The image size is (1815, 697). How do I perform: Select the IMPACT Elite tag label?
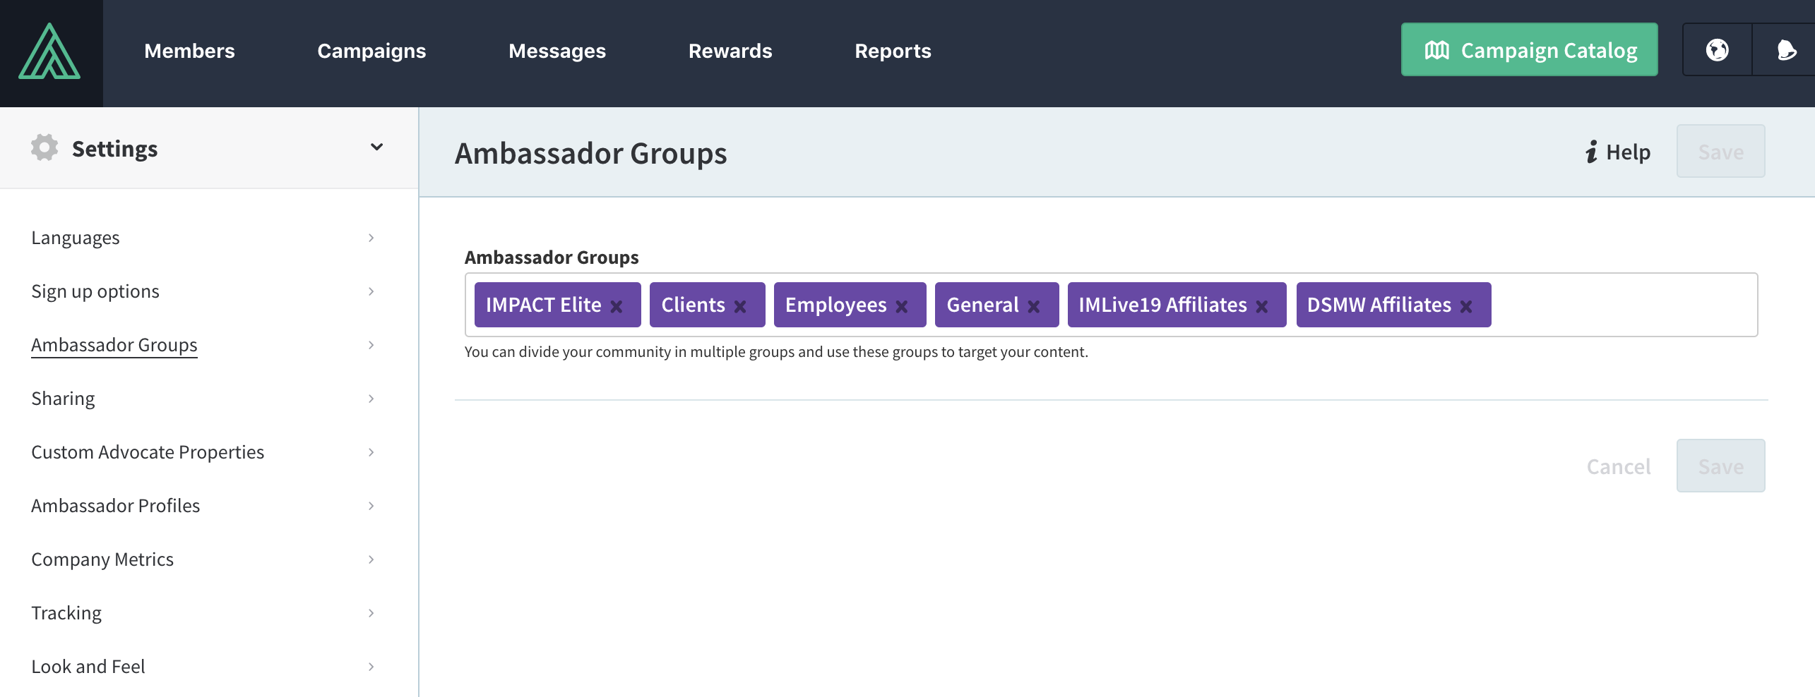pyautogui.click(x=543, y=305)
